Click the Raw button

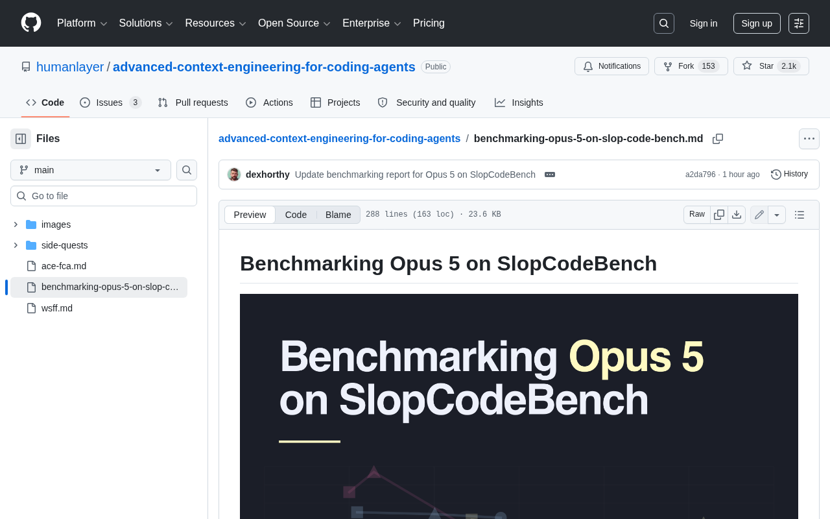tap(697, 215)
